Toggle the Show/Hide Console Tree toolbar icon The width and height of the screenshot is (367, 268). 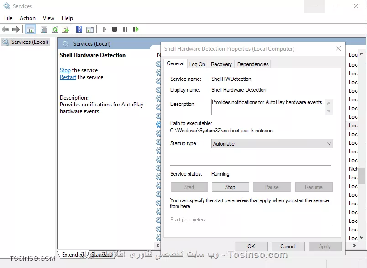pyautogui.click(x=31, y=30)
